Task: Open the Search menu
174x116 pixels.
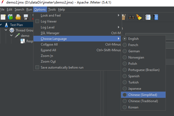Action: (19, 9)
